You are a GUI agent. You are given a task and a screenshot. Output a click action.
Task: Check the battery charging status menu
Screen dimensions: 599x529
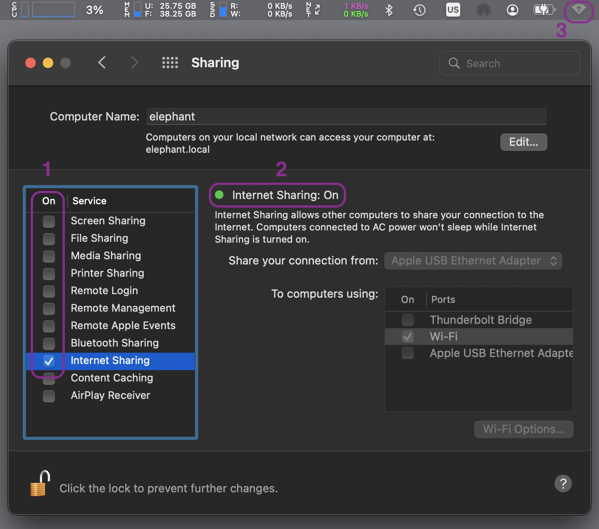pos(544,10)
